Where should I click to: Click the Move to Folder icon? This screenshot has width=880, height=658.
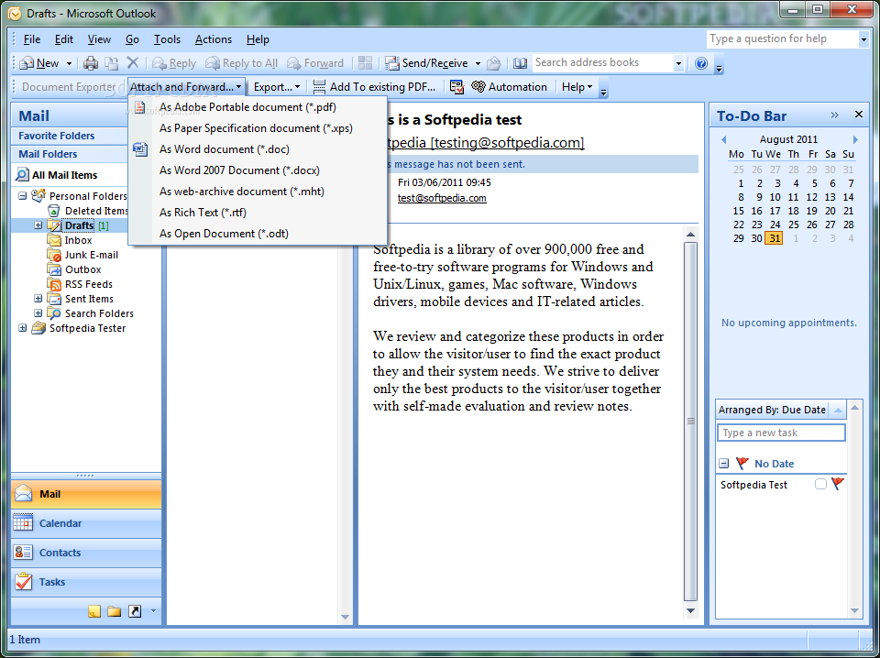tap(112, 63)
